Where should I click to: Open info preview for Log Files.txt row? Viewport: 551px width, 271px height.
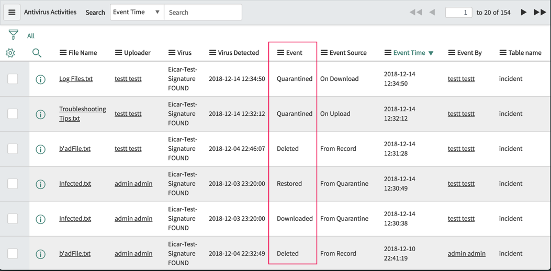tap(40, 79)
